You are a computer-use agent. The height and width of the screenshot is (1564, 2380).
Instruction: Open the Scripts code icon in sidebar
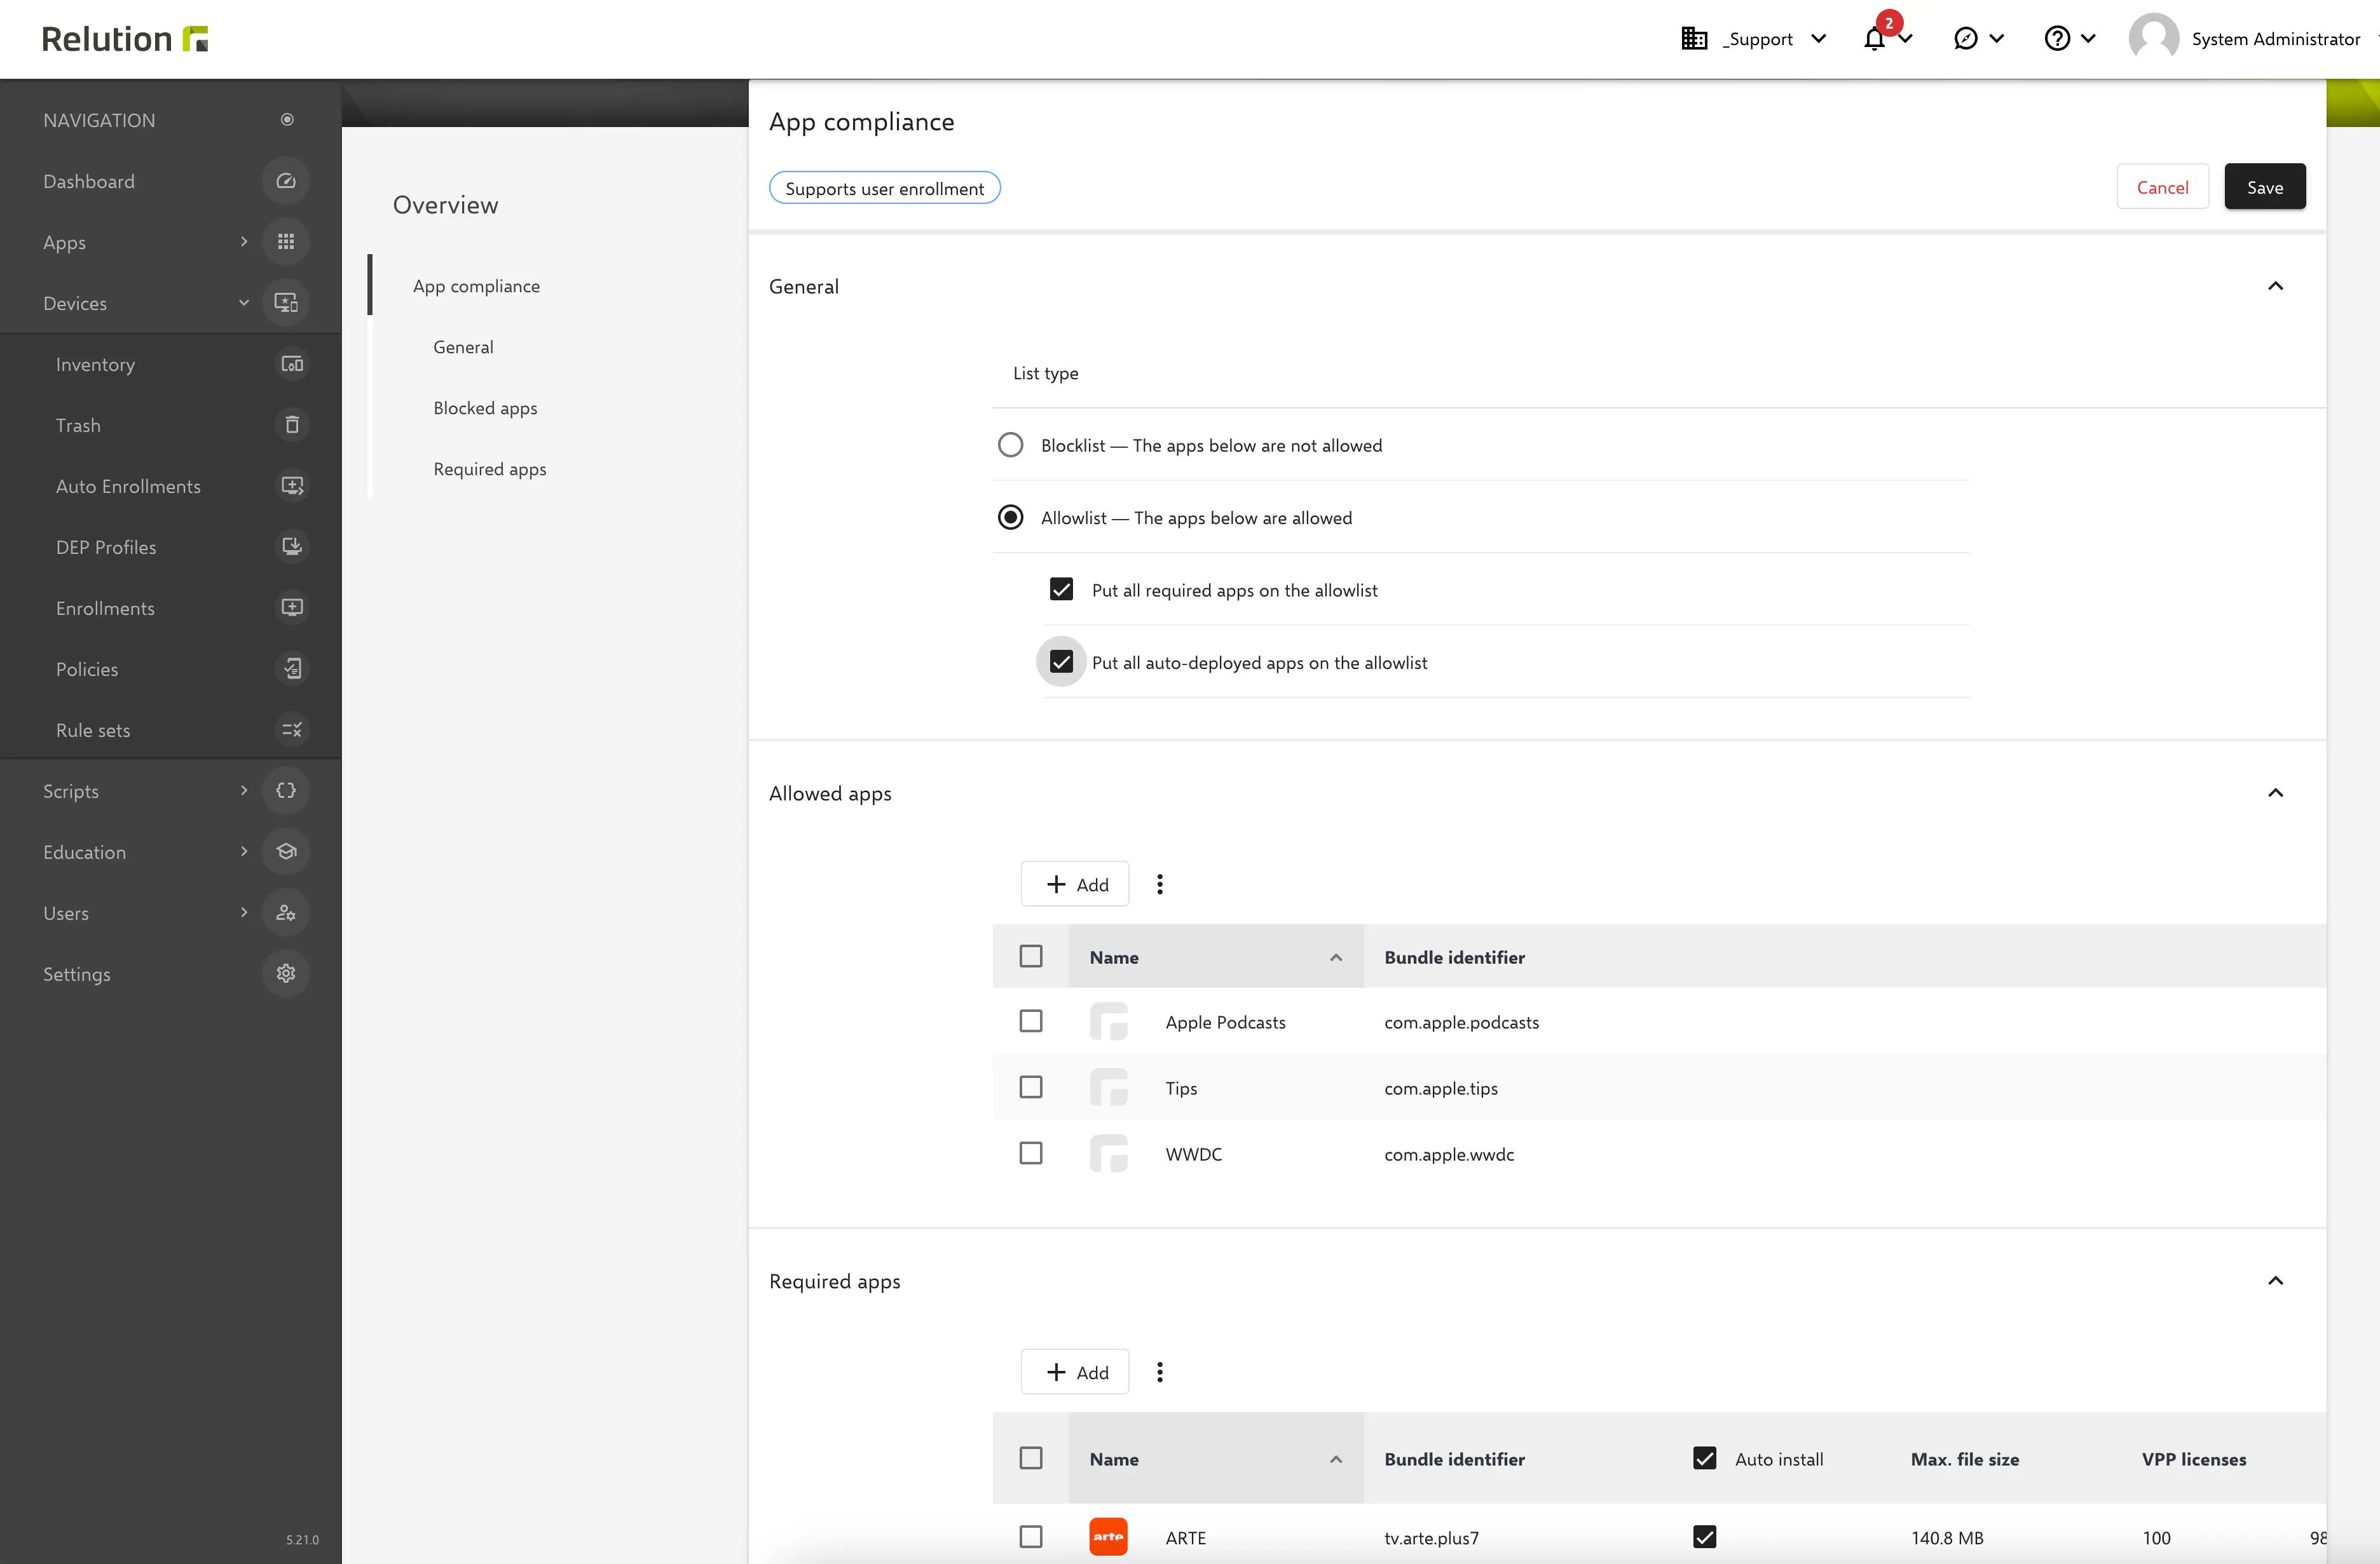[x=286, y=790]
